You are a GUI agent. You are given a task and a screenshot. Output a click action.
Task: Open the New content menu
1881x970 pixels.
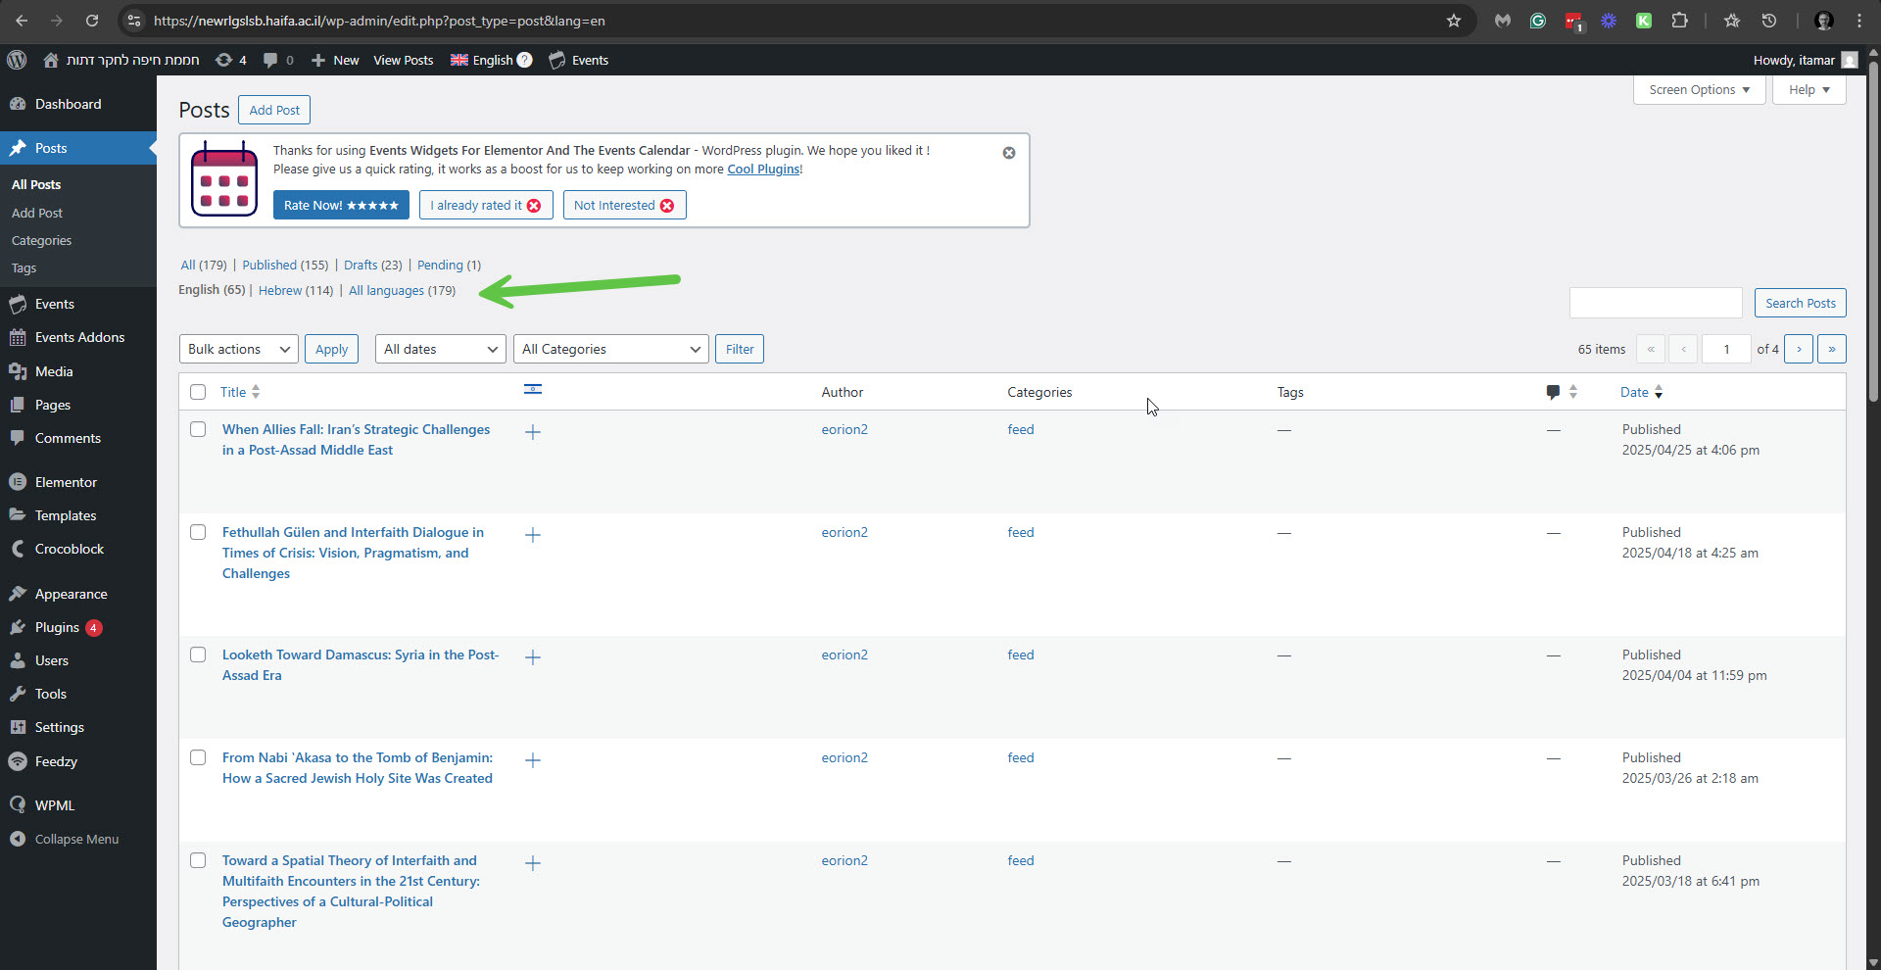[x=335, y=60]
